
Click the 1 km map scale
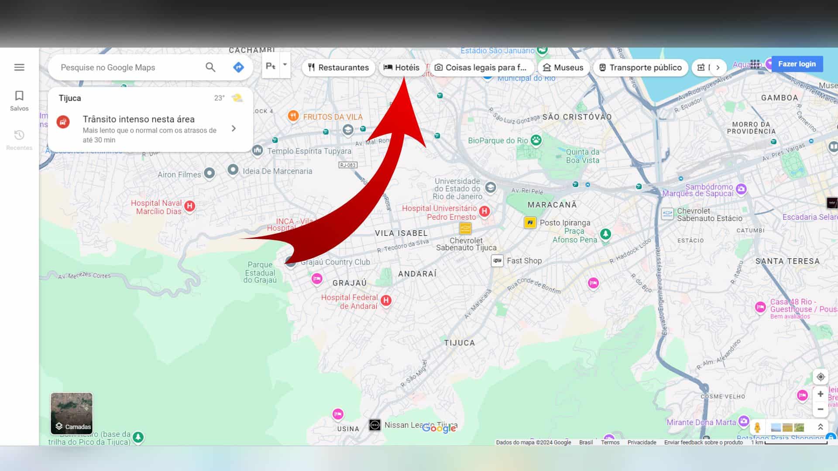click(x=789, y=442)
